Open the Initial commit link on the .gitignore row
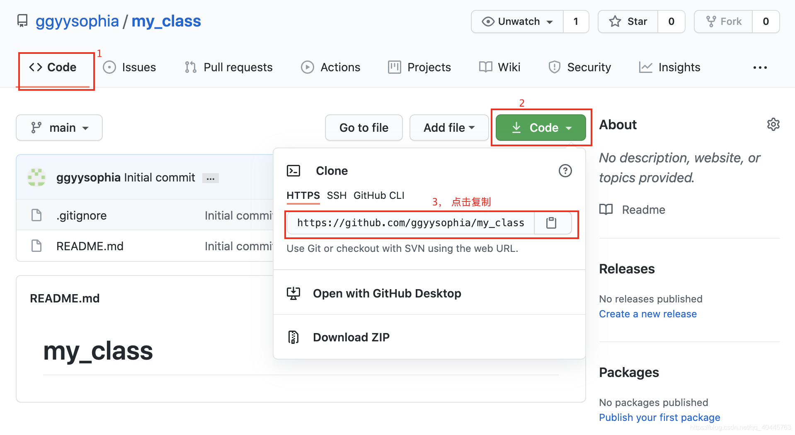795x435 pixels. pos(239,215)
